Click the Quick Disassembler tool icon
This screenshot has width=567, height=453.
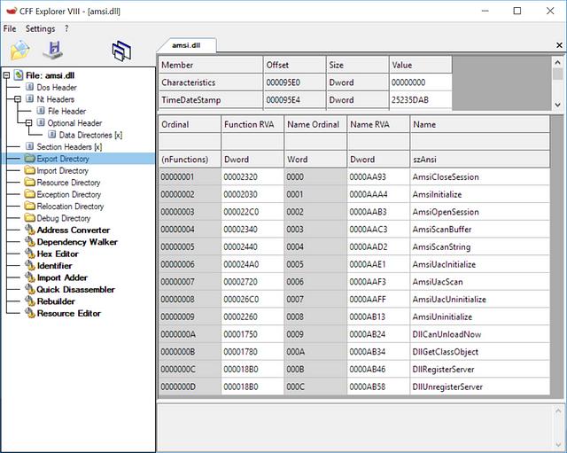(29, 290)
